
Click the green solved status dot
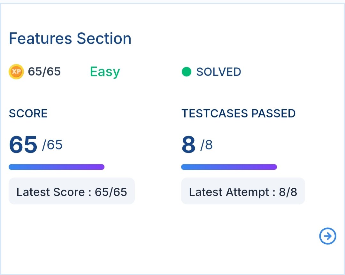(x=186, y=72)
